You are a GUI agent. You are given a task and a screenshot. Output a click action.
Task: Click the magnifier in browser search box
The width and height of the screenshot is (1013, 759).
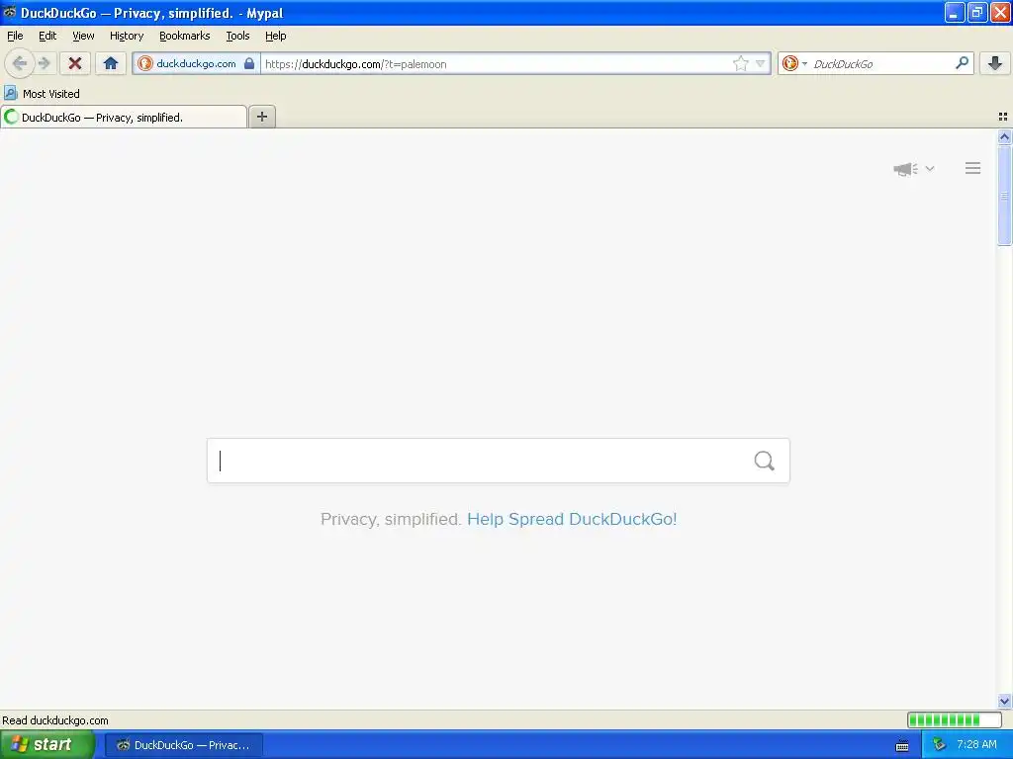click(x=962, y=63)
